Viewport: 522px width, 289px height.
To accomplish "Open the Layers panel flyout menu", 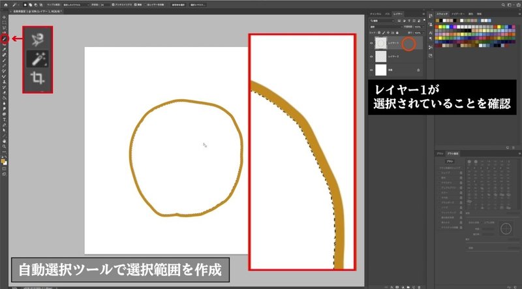I will click(423, 14).
